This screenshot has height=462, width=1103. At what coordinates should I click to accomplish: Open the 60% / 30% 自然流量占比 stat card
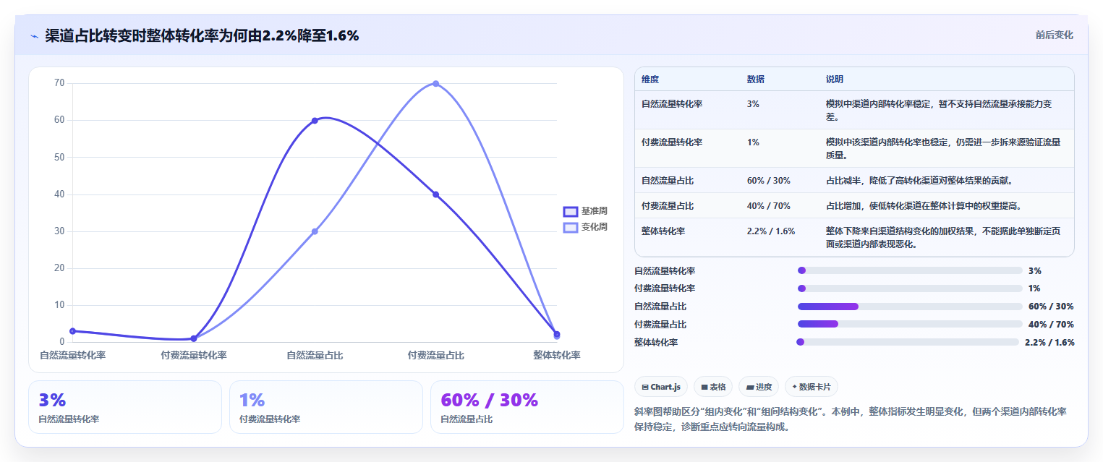527,407
